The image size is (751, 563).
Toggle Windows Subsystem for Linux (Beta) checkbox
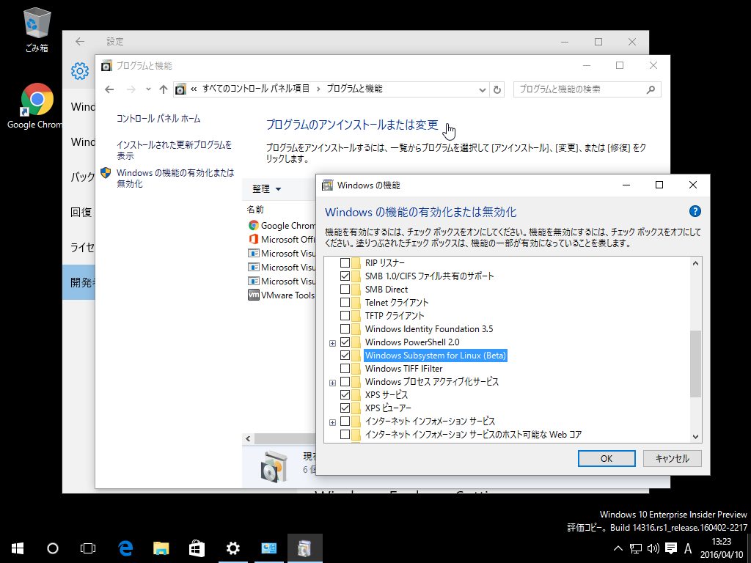[x=345, y=356]
